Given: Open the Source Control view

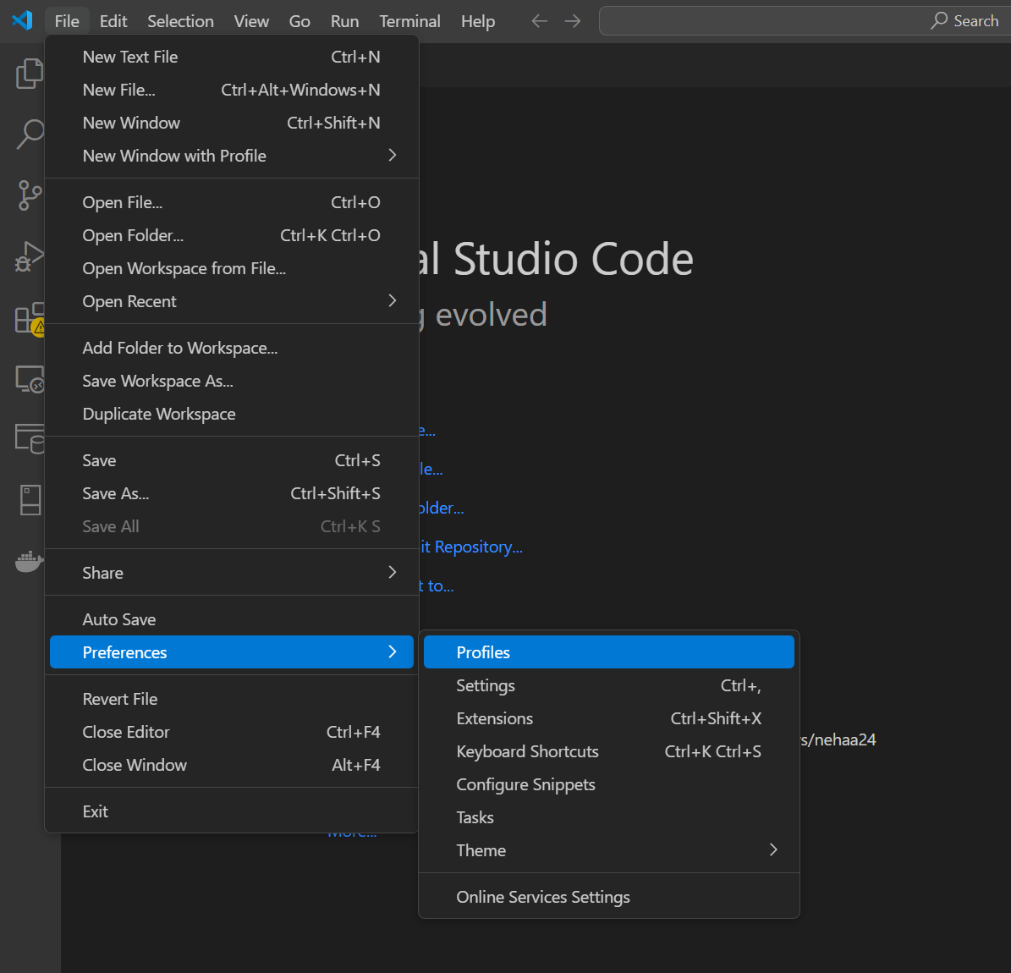Looking at the screenshot, I should coord(30,195).
